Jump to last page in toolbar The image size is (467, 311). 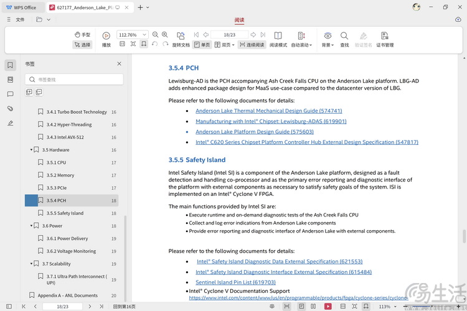pyautogui.click(x=263, y=35)
